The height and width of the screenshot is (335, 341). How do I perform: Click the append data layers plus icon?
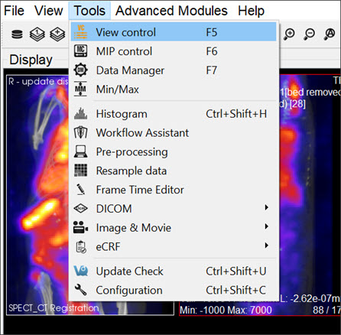pyautogui.click(x=57, y=34)
